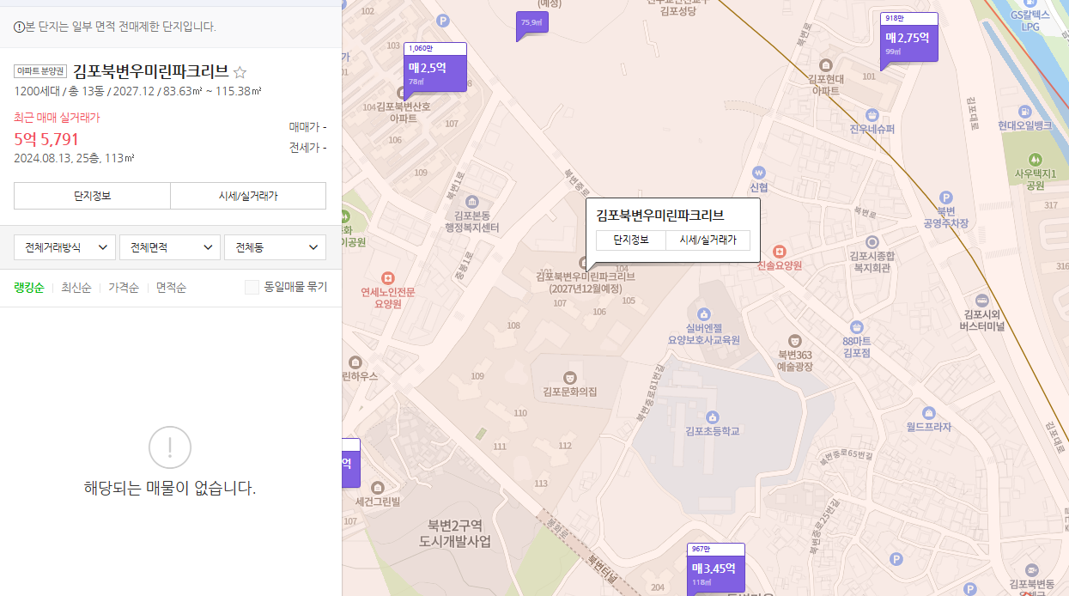
Task: Click the 현대오일뱅크 gas station icon
Action: (1025, 110)
